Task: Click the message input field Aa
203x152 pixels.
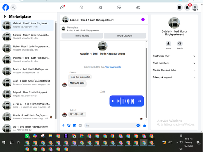Action: click(x=110, y=126)
